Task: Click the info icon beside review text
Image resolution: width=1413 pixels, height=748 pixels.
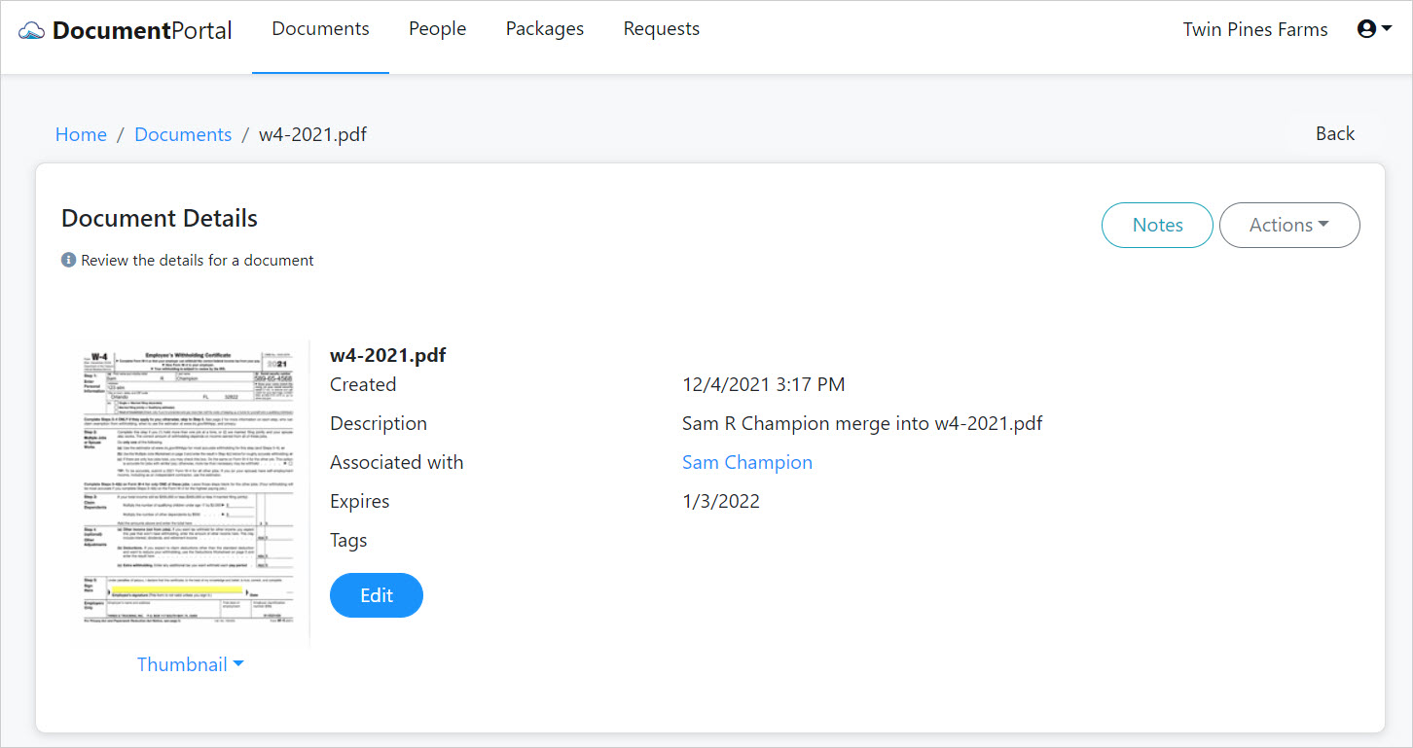Action: pyautogui.click(x=67, y=260)
